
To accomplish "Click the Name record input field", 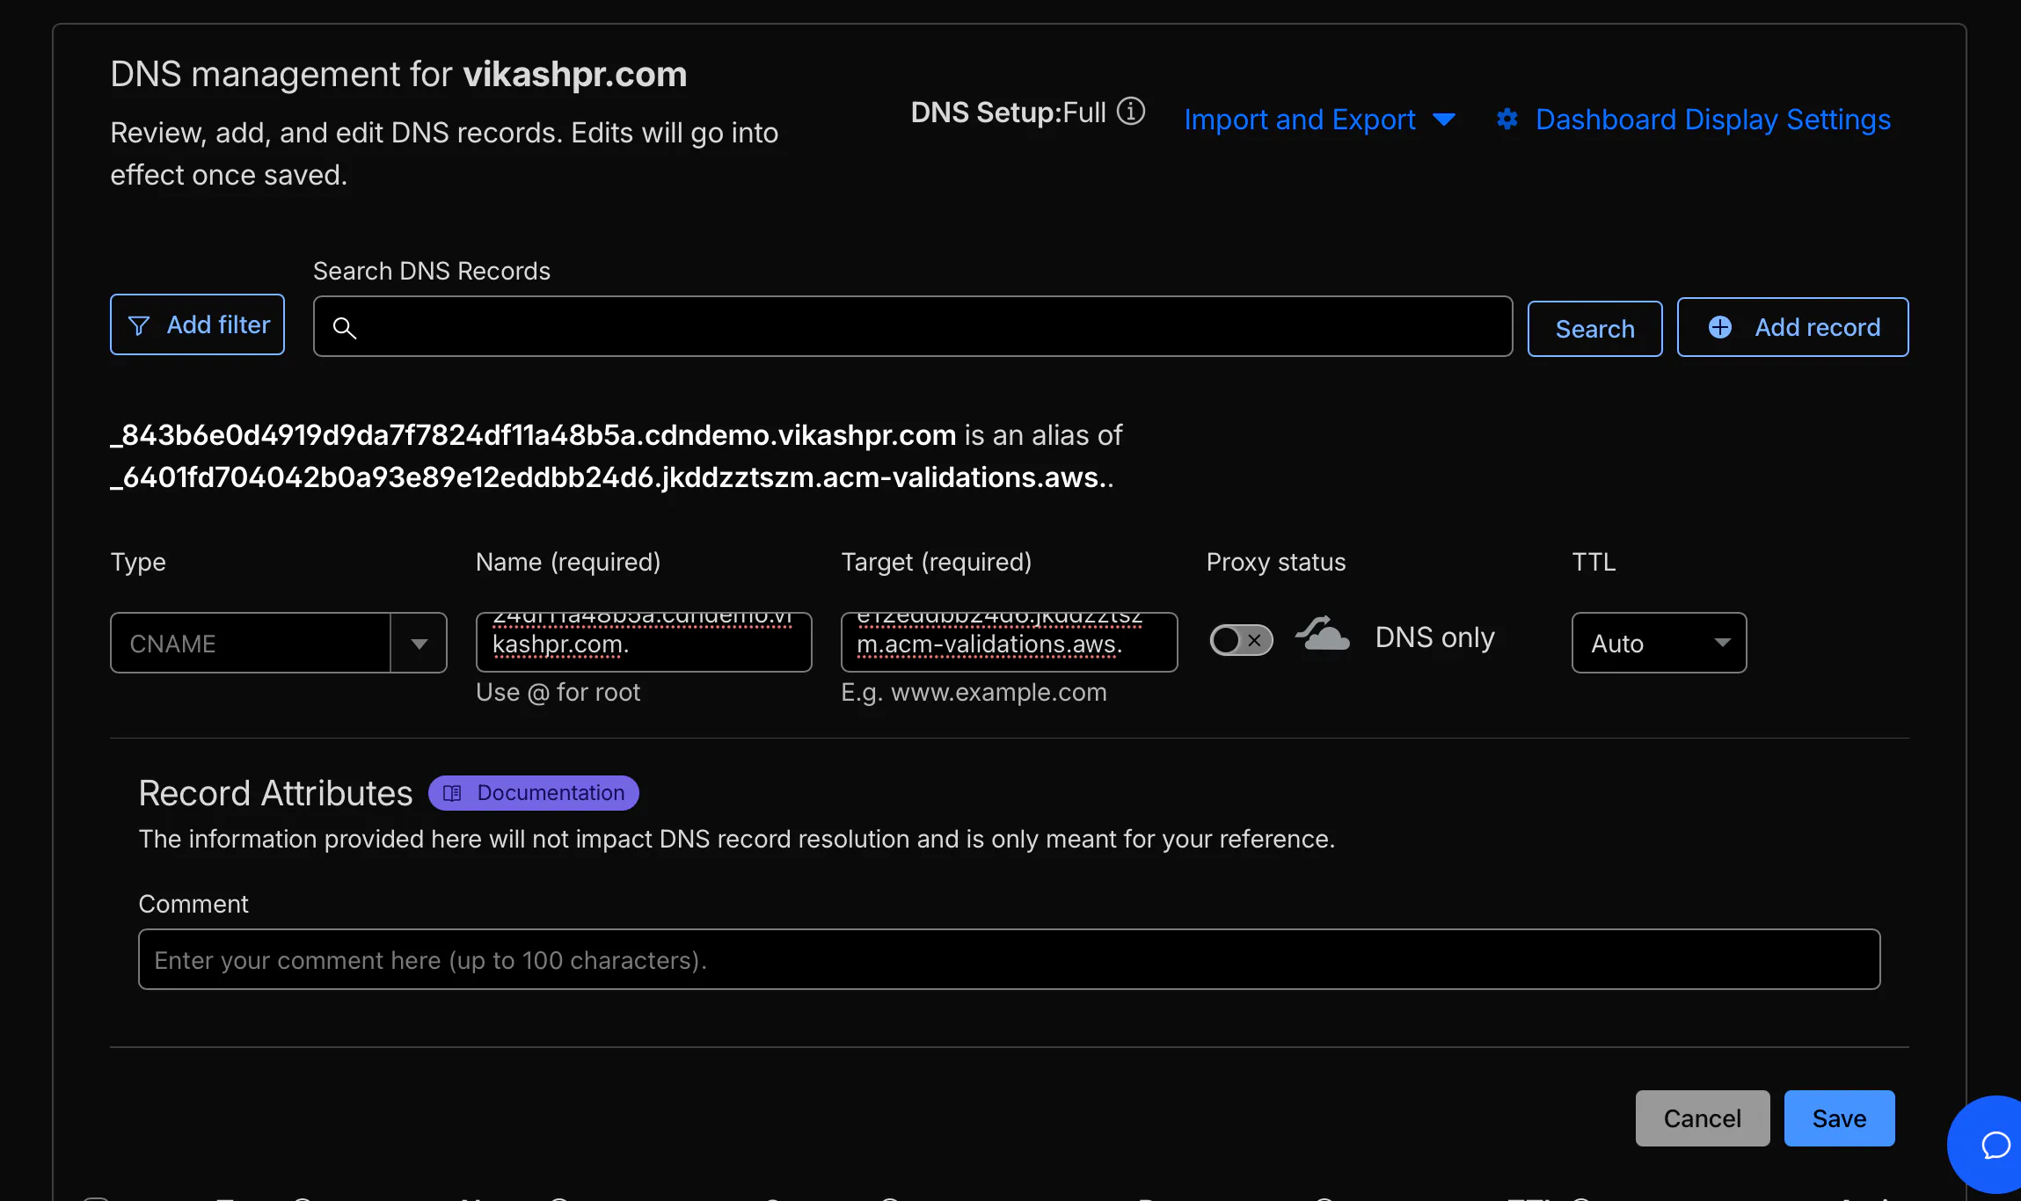I will pos(643,642).
